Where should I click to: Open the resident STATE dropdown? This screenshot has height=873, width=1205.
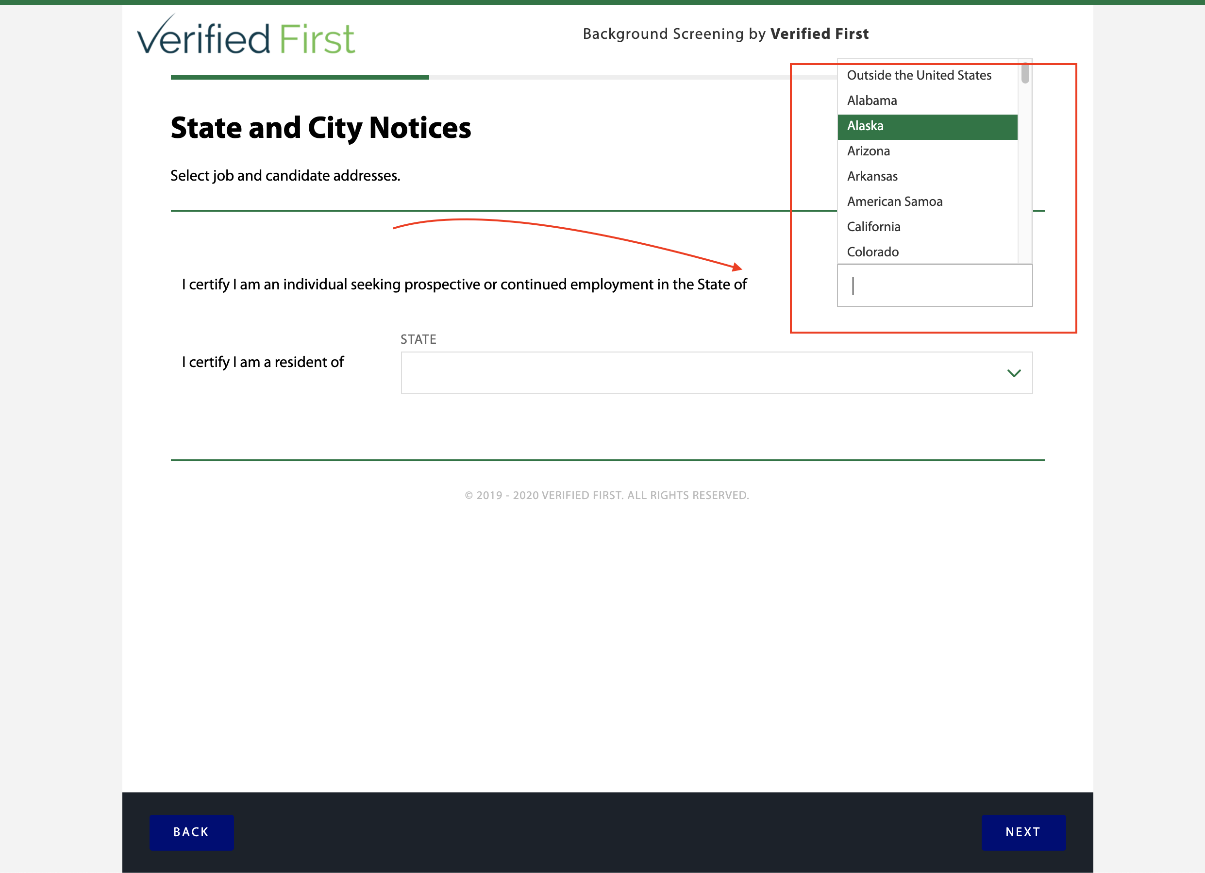click(x=716, y=372)
